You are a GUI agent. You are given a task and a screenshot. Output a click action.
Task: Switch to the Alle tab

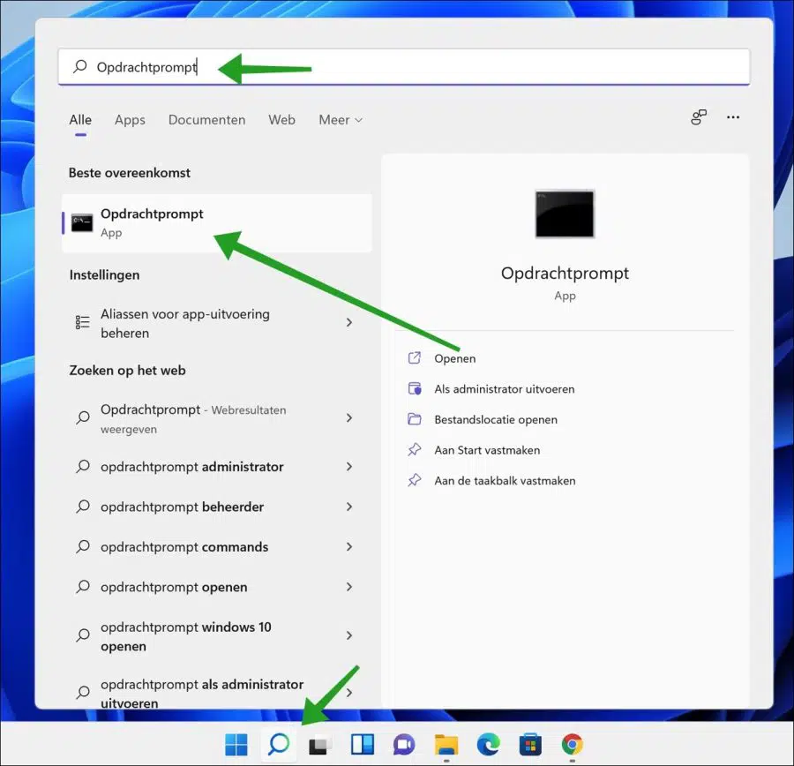[80, 119]
